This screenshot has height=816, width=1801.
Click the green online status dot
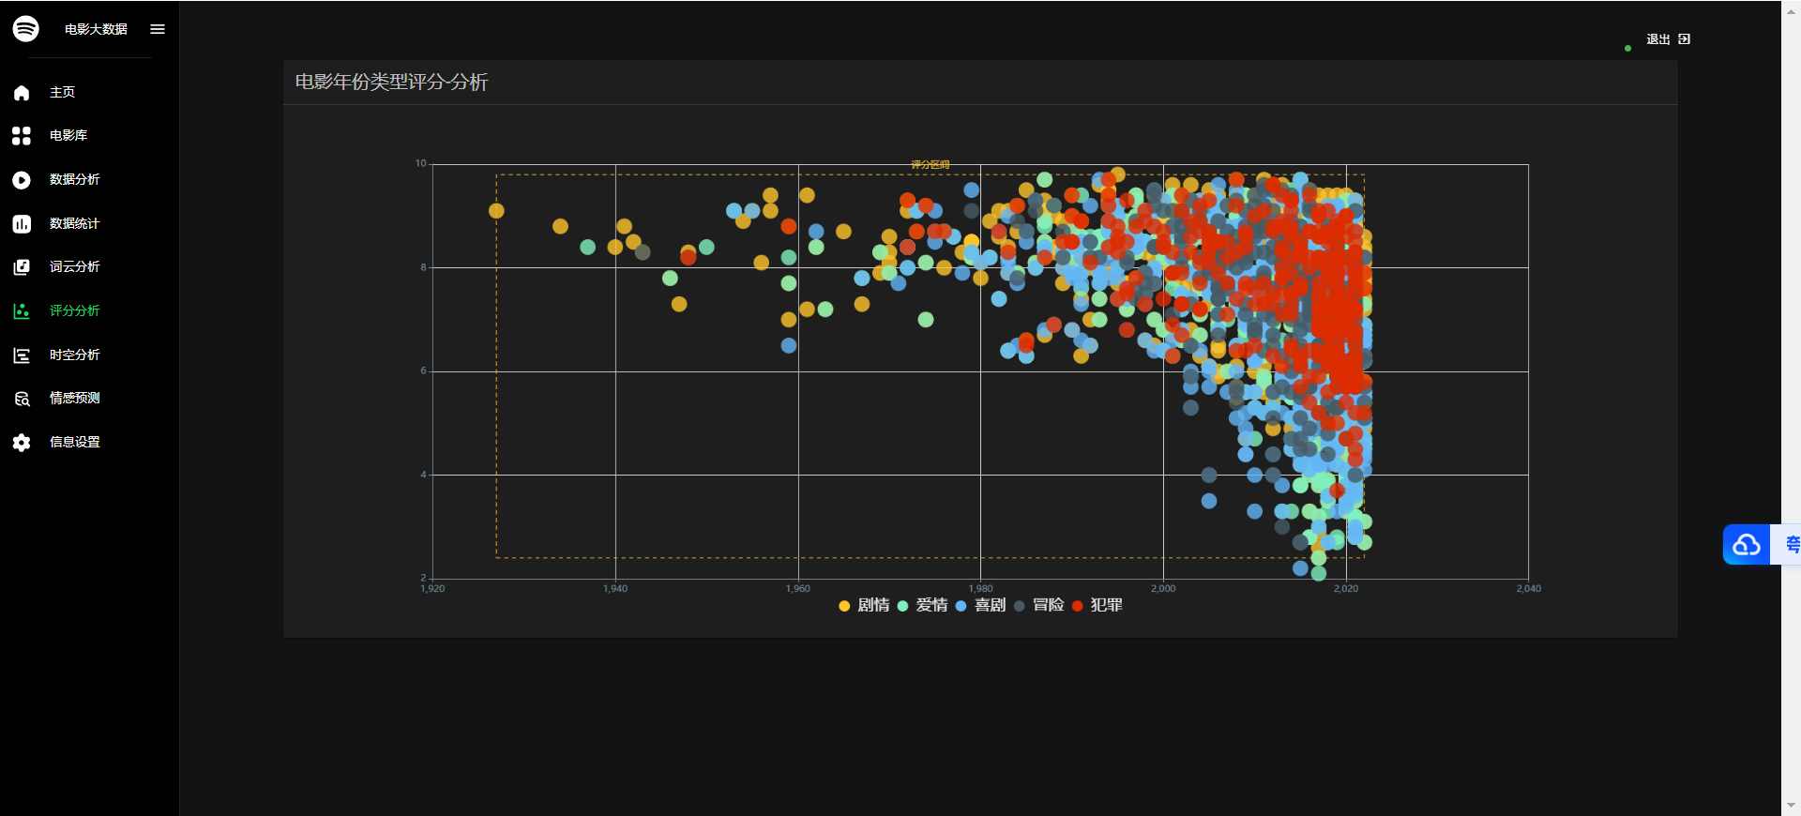1627,48
